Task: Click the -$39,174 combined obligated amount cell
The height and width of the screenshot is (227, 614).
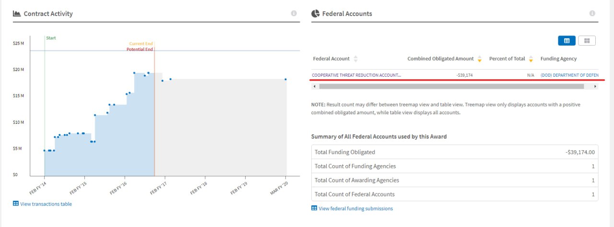Action: pos(465,75)
